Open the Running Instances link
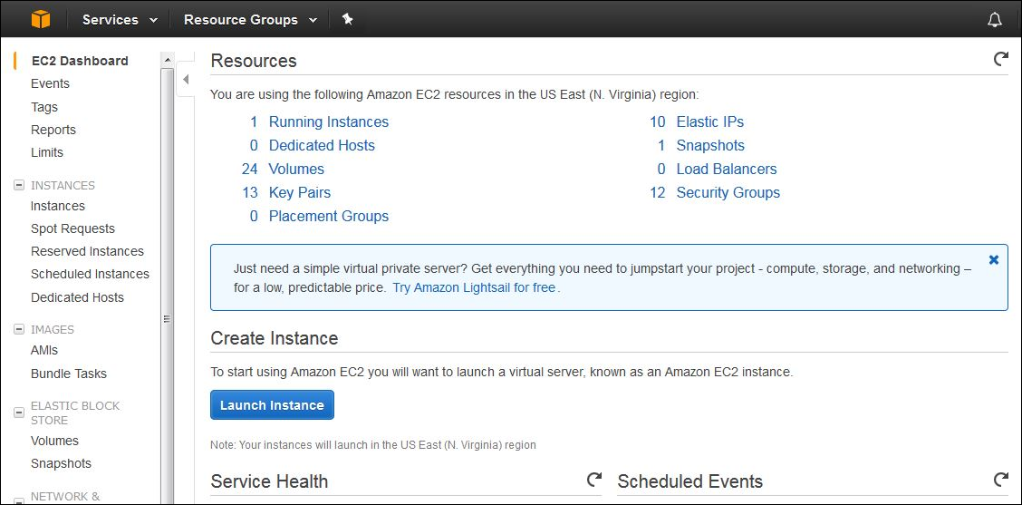 tap(328, 121)
